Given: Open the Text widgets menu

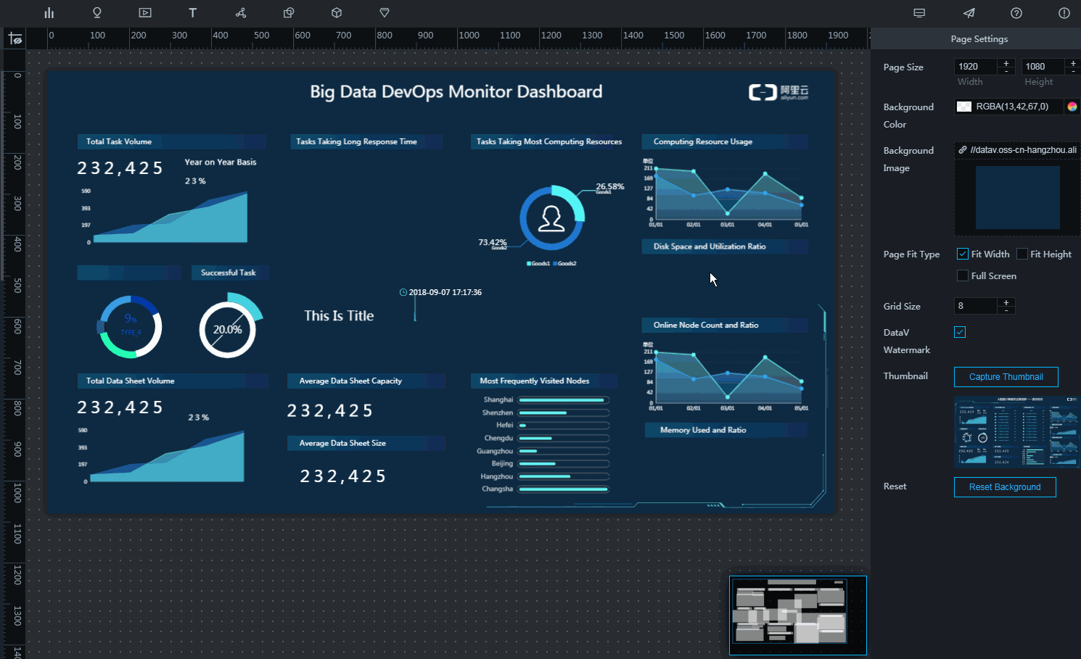Looking at the screenshot, I should (x=193, y=13).
